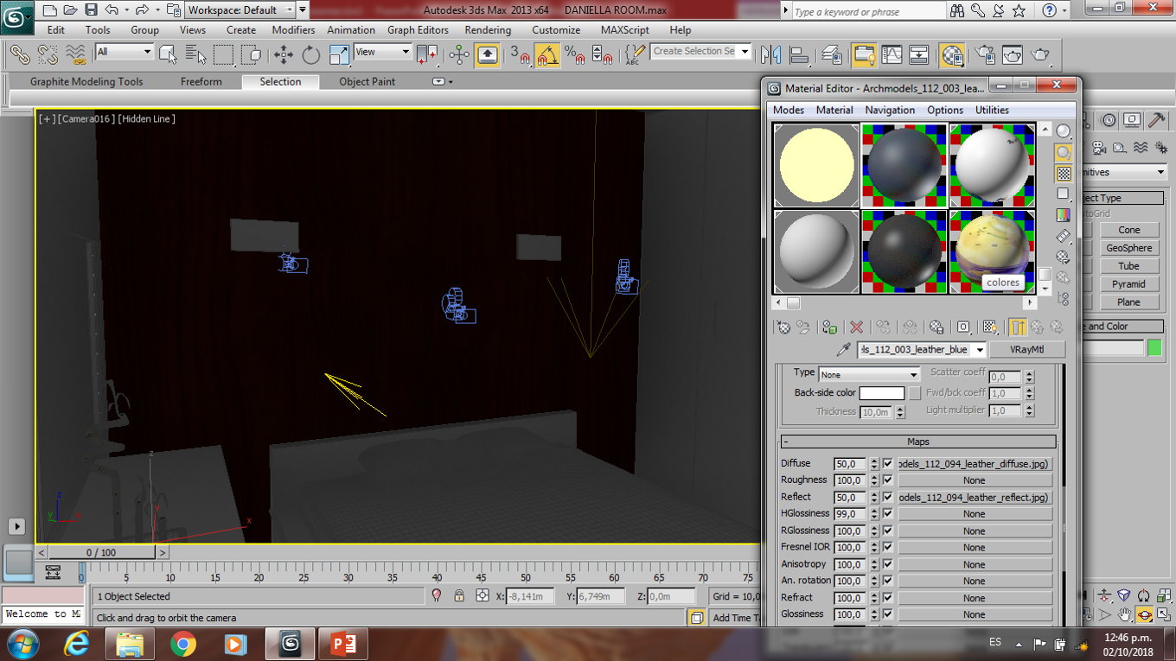Screen dimensions: 1176x661
Task: Choose the Select Object tool
Action: coord(169,54)
